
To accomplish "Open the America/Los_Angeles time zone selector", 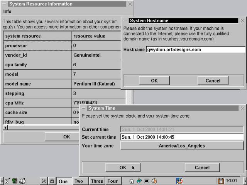I will coord(182,146).
